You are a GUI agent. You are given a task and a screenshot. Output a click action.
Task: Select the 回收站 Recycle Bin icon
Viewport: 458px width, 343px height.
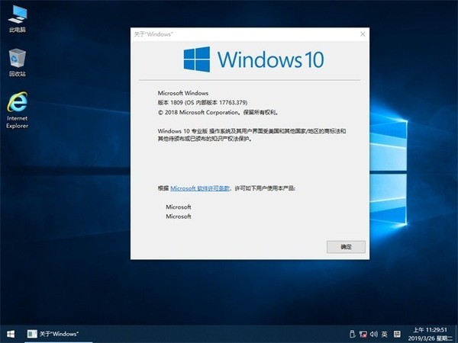tap(16, 59)
